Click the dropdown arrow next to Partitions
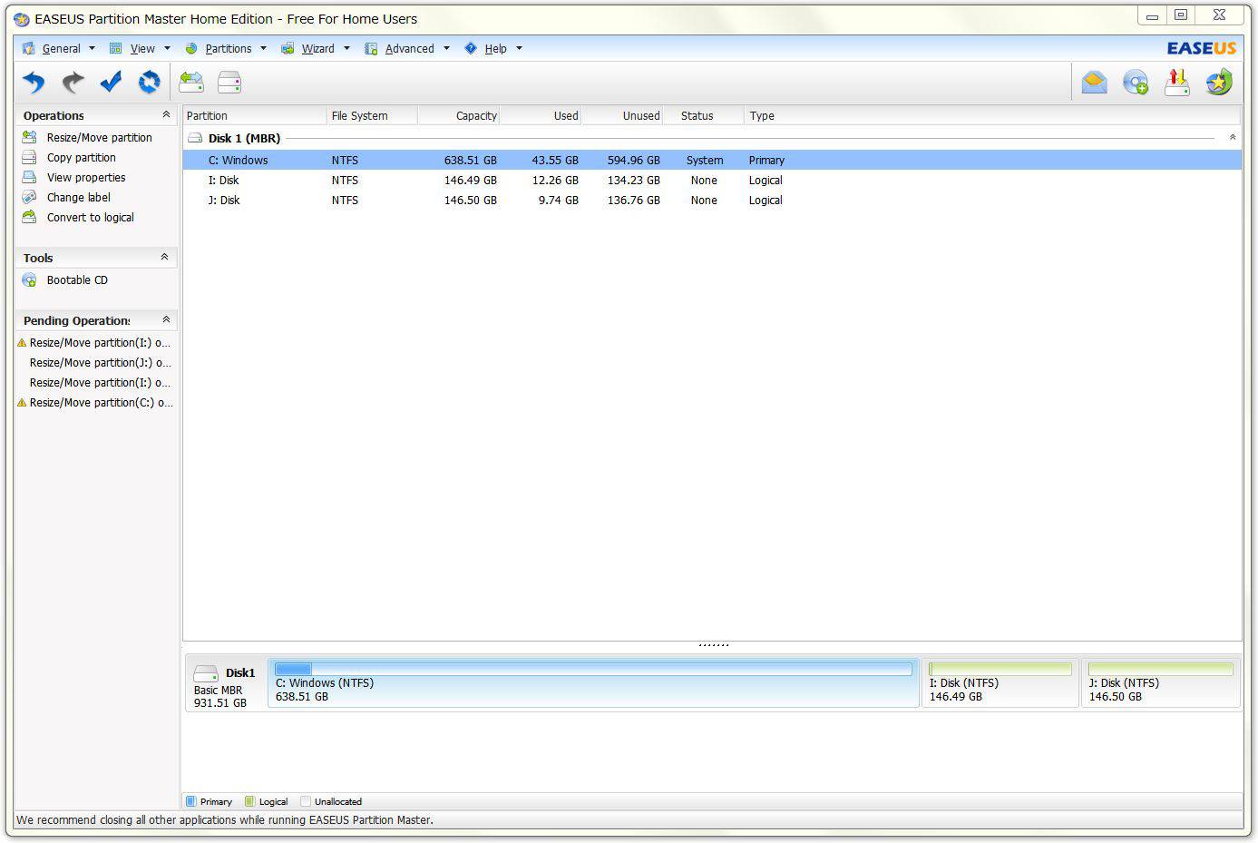1258x843 pixels. 263,48
